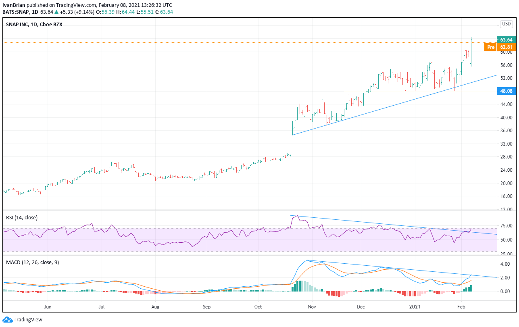Click the latest green candle at 63.64
The image size is (519, 327).
tap(471, 51)
